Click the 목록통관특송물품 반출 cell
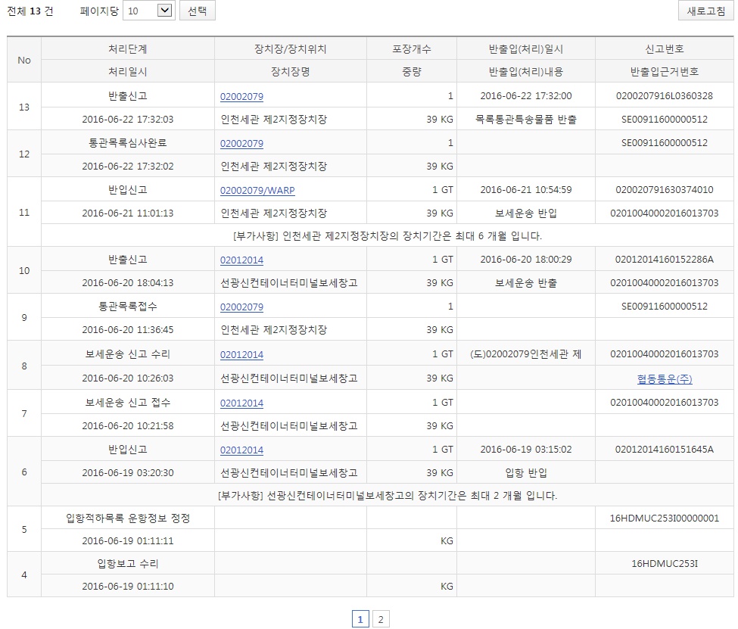 tap(525, 120)
